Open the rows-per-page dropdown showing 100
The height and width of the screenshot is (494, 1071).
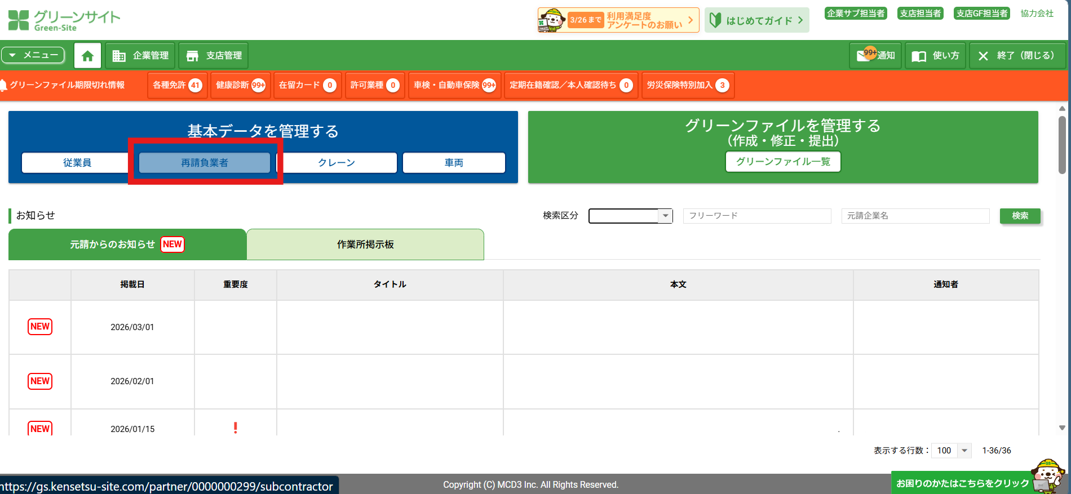coord(951,451)
